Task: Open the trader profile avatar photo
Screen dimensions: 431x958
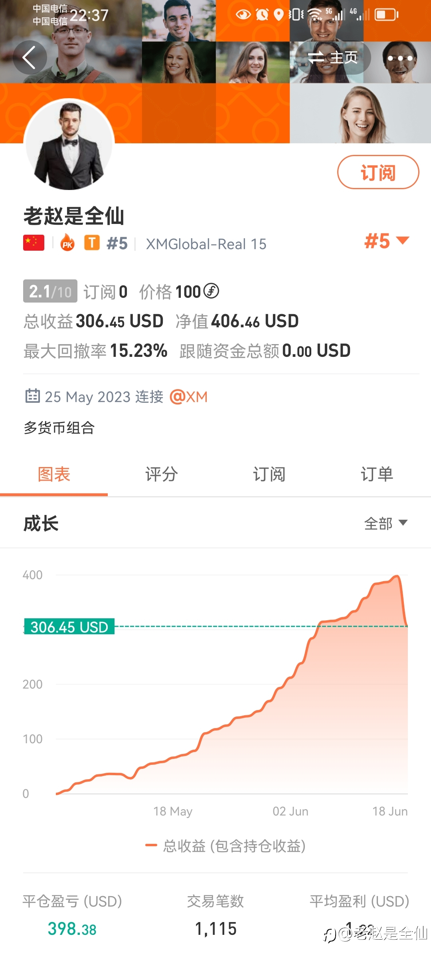Action: point(69,144)
